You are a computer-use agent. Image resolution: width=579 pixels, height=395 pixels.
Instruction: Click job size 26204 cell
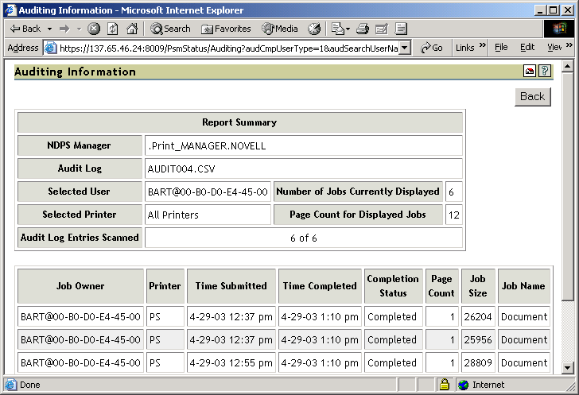pos(478,317)
